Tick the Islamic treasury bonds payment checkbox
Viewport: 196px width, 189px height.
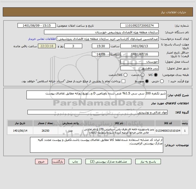123,81
